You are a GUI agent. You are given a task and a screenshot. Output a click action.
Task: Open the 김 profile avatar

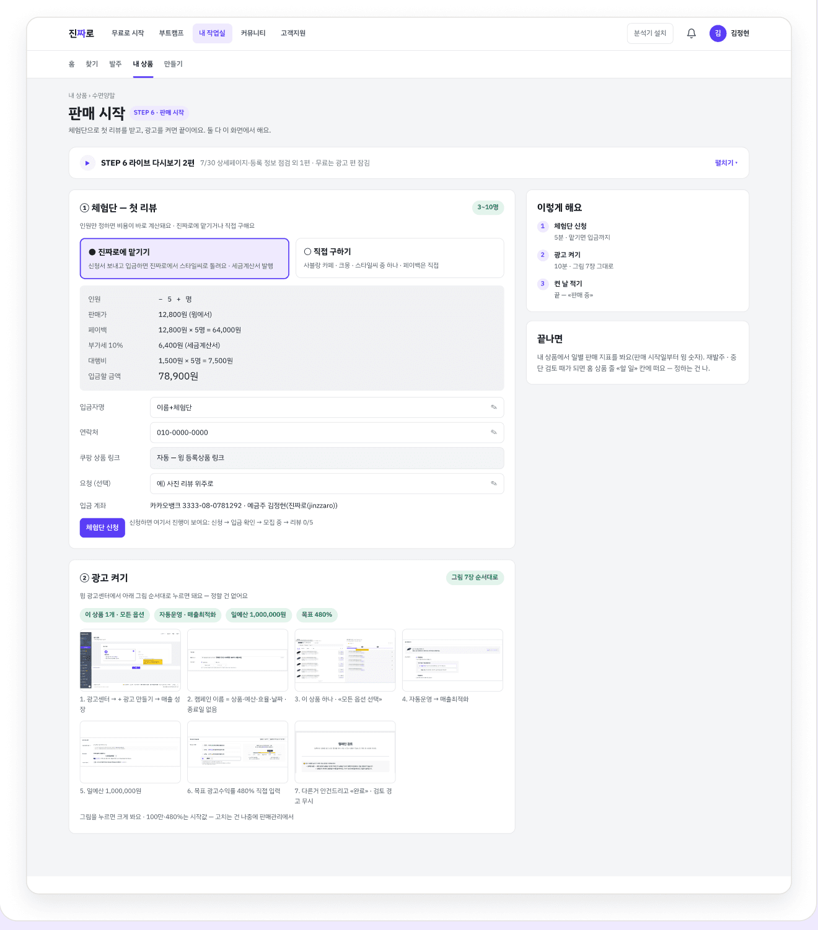(x=718, y=33)
